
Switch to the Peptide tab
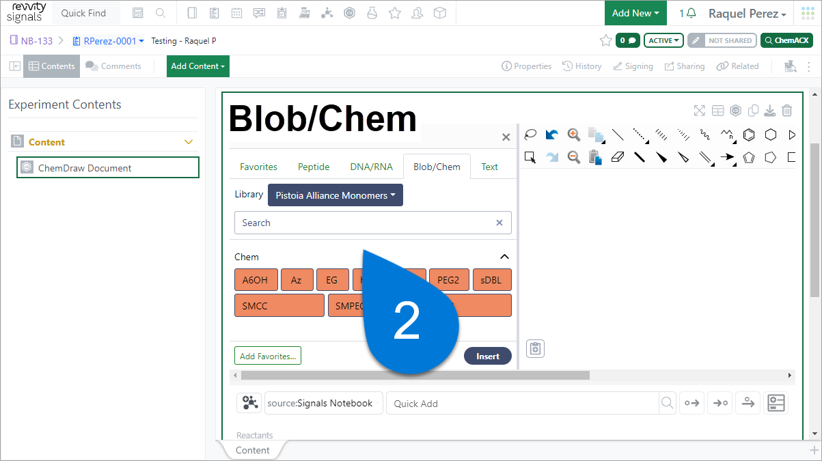pos(314,167)
